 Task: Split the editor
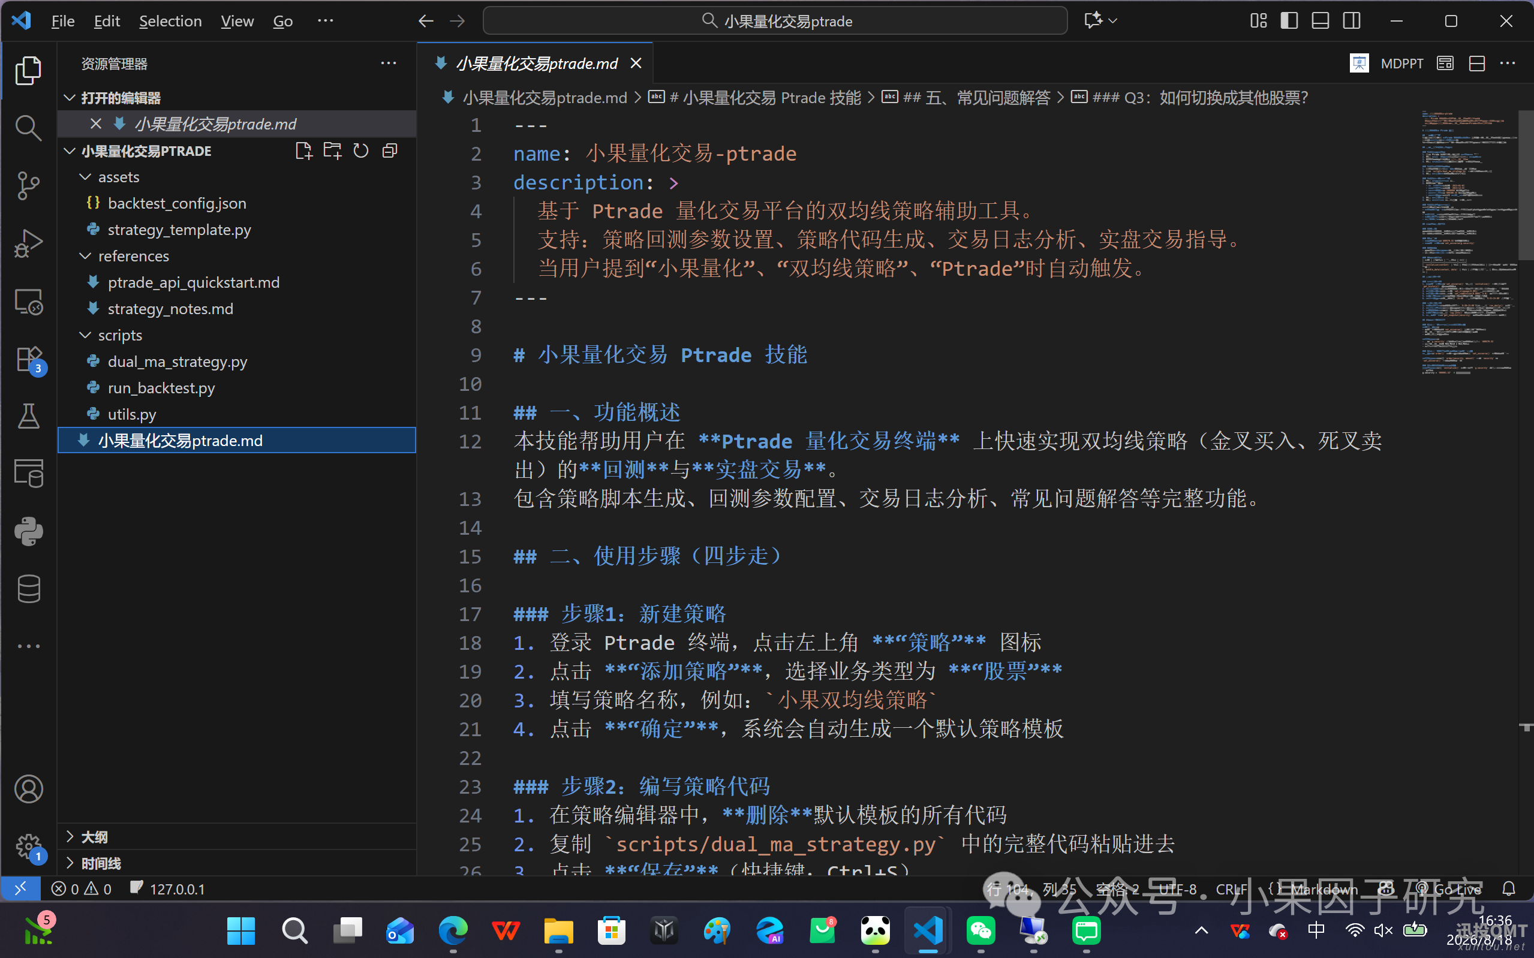tap(1477, 64)
